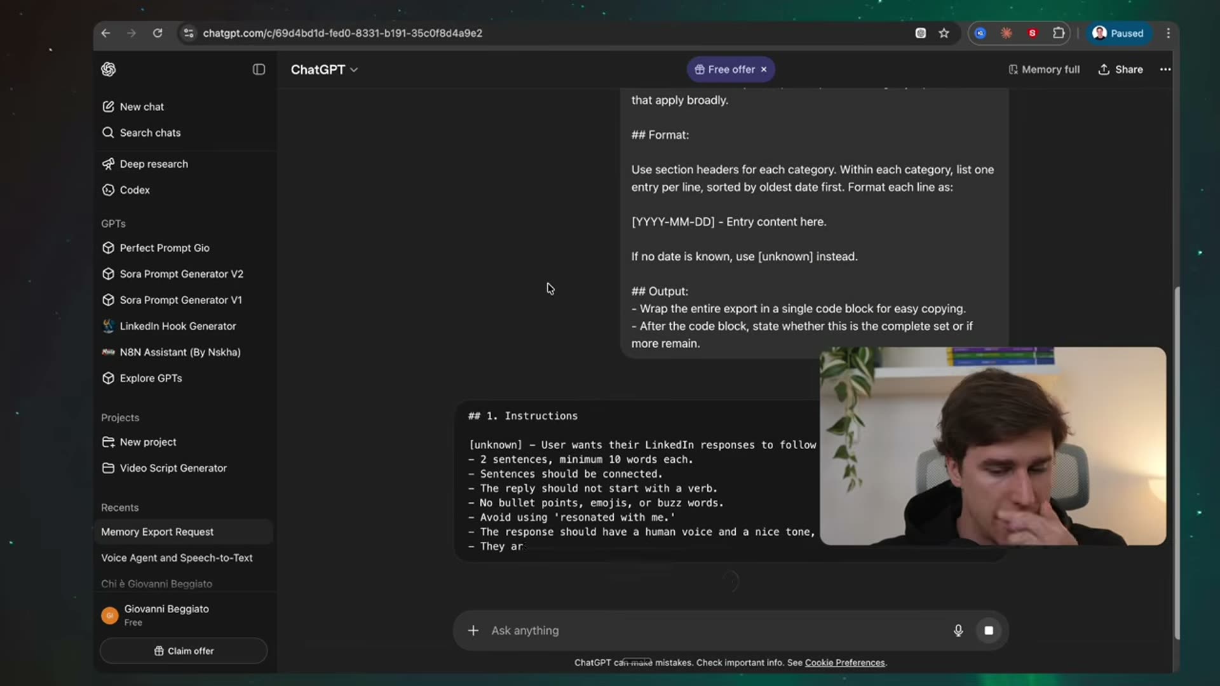Click the "## 1. Instructions" code line
This screenshot has width=1220, height=686.
click(x=523, y=416)
